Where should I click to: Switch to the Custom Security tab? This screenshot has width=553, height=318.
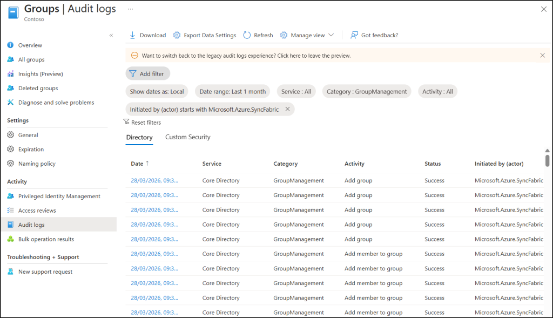pyautogui.click(x=187, y=137)
